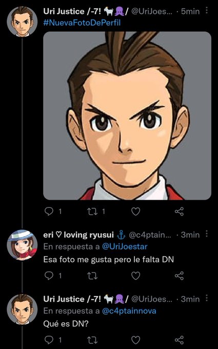Retweet the #NuevaFotoDePerfil tweet
Image resolution: width=218 pixels, height=349 pixels.
pyautogui.click(x=92, y=211)
